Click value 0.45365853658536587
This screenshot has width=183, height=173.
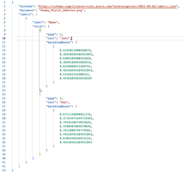pyautogui.click(x=76, y=78)
